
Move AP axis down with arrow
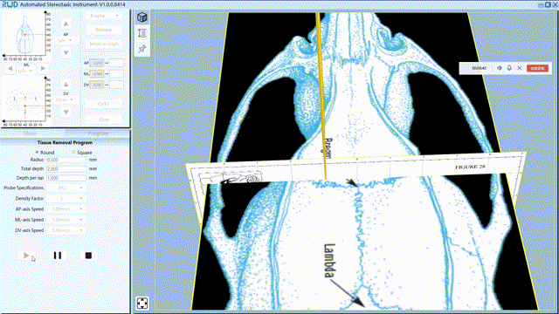pyautogui.click(x=66, y=52)
